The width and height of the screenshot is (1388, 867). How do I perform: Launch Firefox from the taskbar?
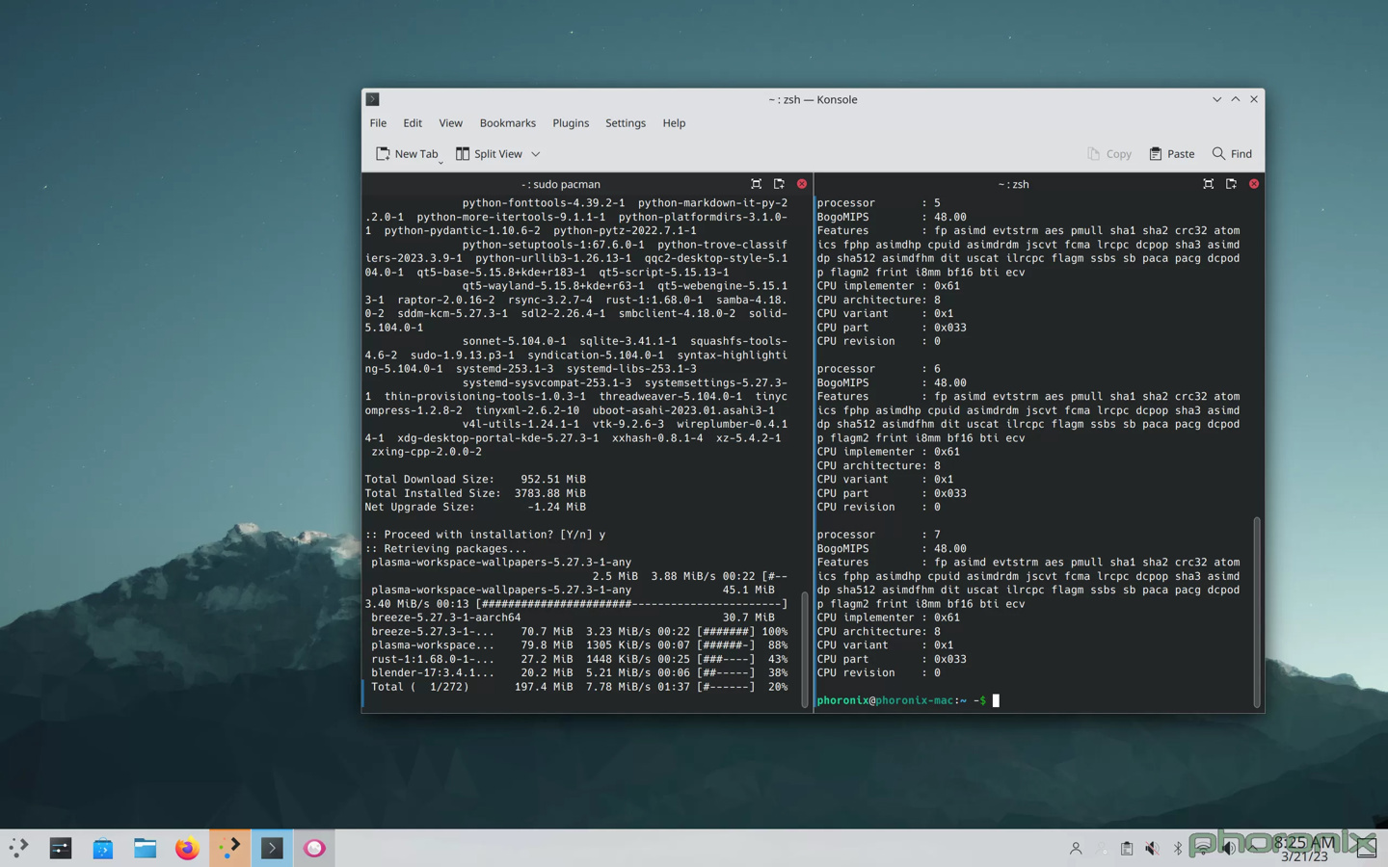click(187, 848)
